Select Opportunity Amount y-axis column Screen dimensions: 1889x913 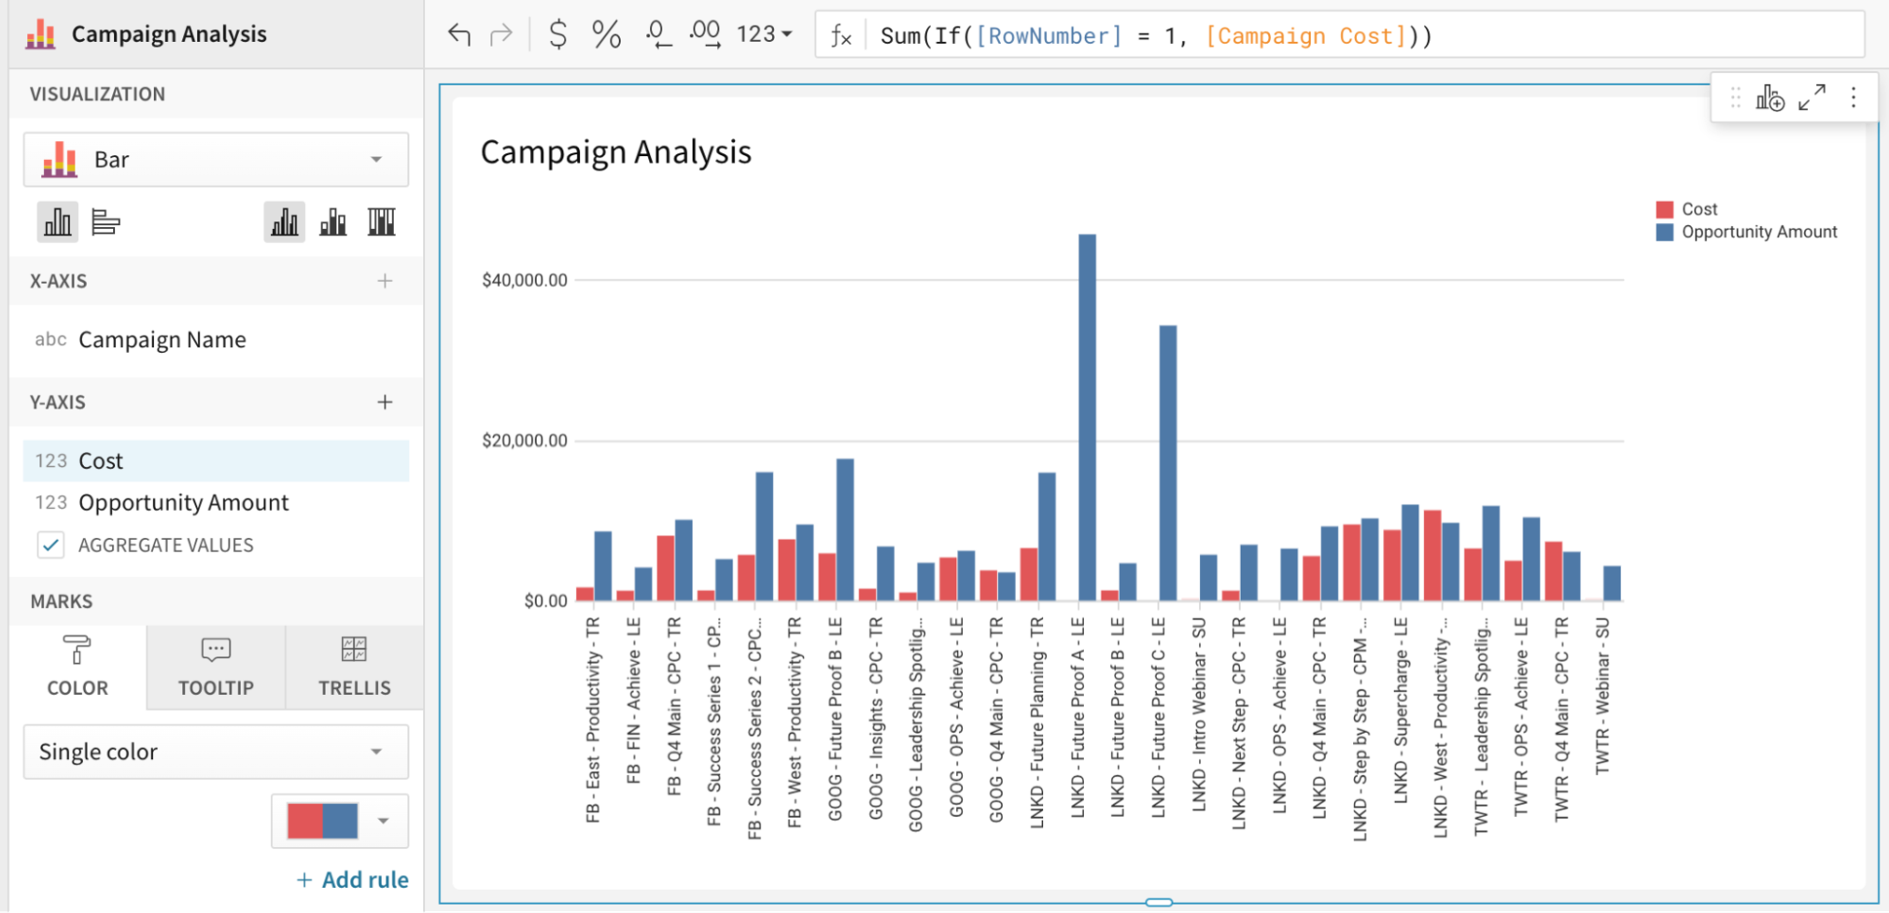coord(215,502)
